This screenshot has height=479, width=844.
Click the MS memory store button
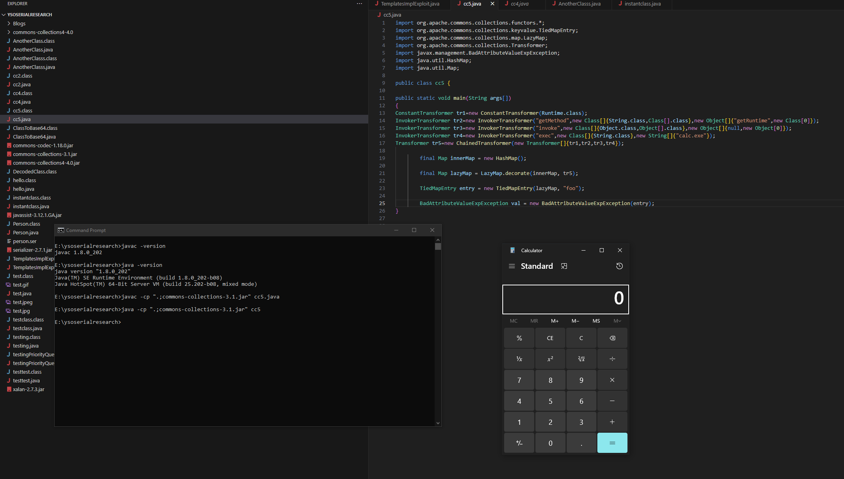coord(596,321)
